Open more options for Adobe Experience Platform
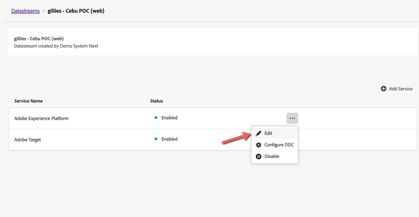The height and width of the screenshot is (217, 419). click(x=292, y=118)
